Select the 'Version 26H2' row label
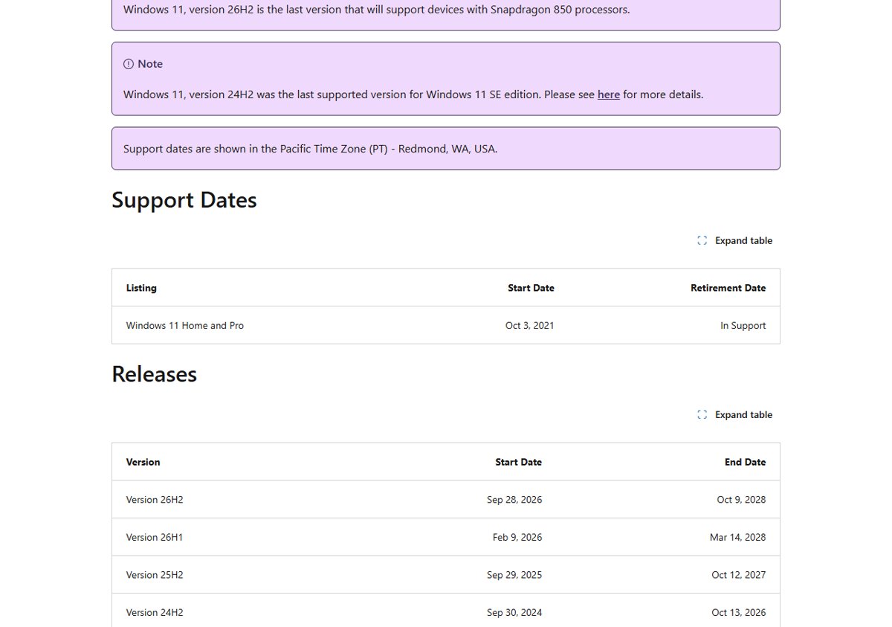 155,500
